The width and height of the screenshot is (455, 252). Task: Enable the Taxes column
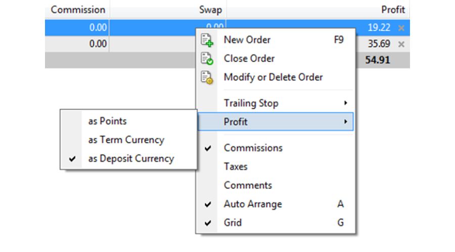coord(236,166)
